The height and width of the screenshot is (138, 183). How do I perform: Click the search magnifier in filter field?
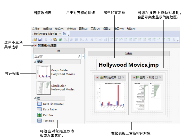[x=79, y=56]
